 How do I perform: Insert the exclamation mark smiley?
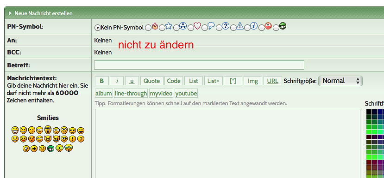[72, 139]
